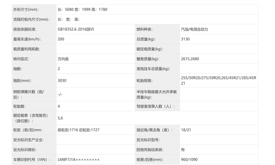The width and height of the screenshot is (275, 165).
Task: Click the 轮距（前/后)mm label
Action: 28,130
